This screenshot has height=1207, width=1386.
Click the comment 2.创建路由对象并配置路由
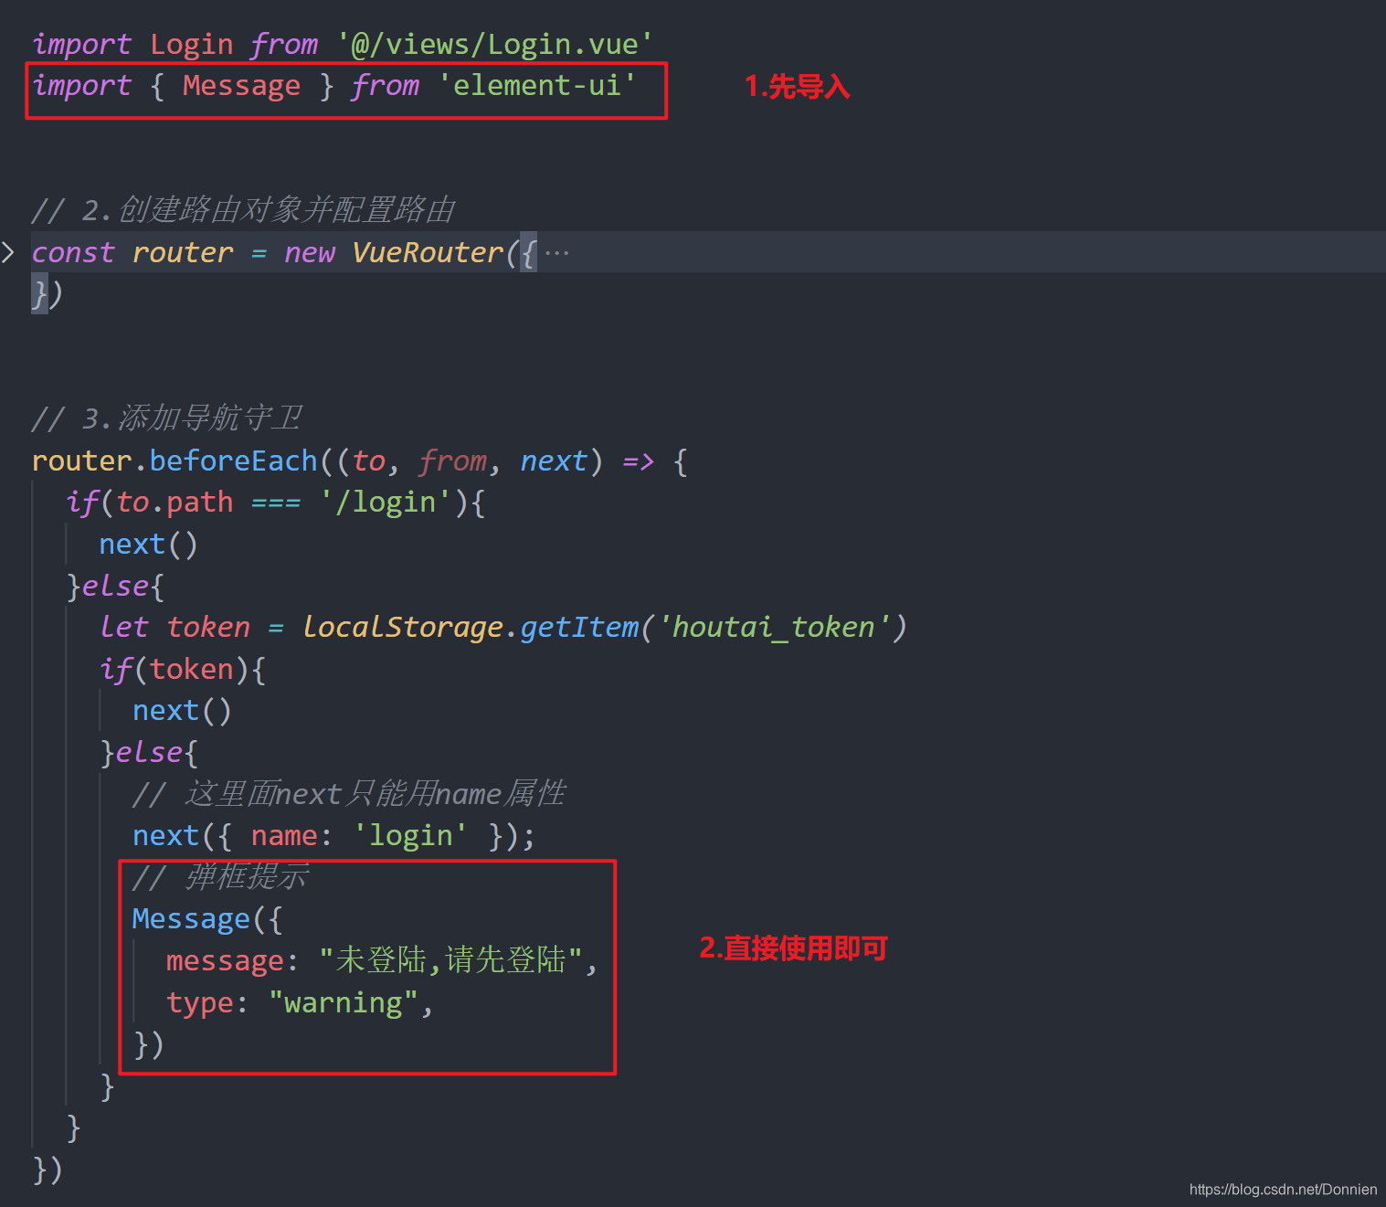(x=243, y=210)
